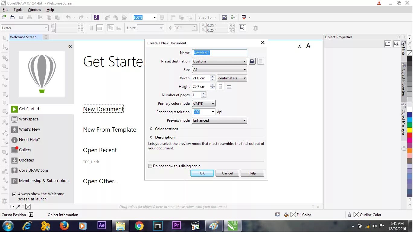Click Open Other... link
Viewport: 413px width, 233px height.
tap(101, 181)
